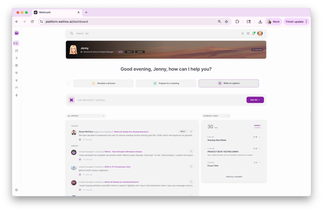This screenshot has width=323, height=212.
Task: Open the browser extensions puzzle icon
Action: point(237,22)
